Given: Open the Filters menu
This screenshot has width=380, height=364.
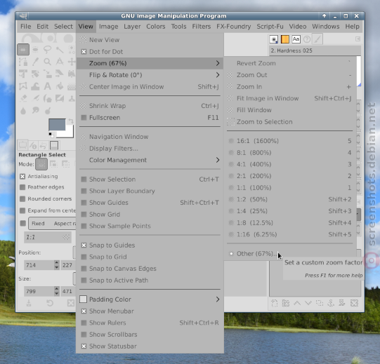Looking at the screenshot, I should click(201, 27).
